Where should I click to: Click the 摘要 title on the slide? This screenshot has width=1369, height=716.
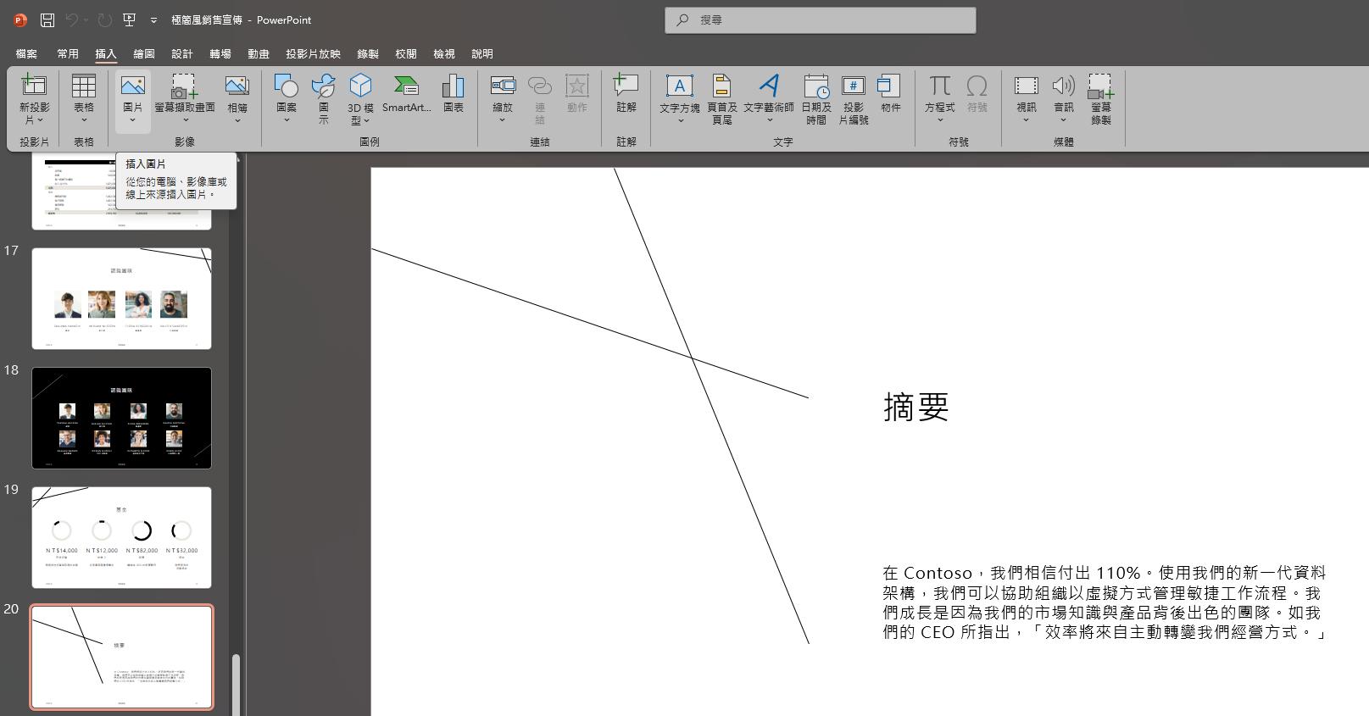point(915,407)
